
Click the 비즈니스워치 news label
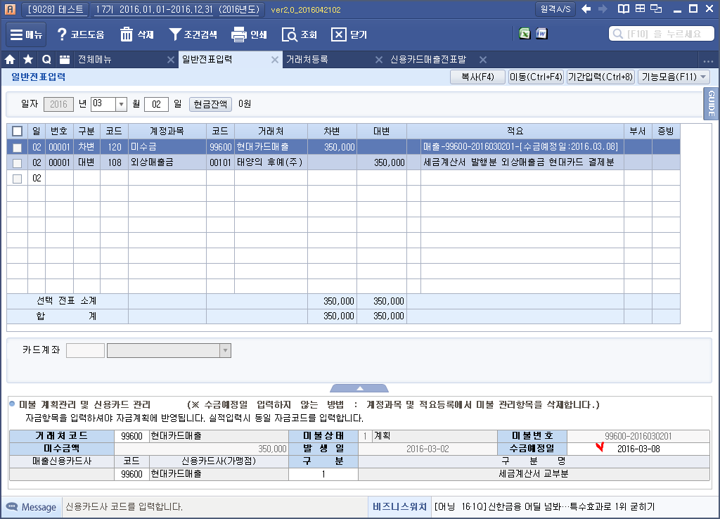pos(399,506)
